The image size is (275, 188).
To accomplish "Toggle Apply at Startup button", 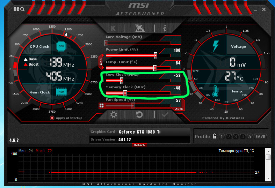I will [52, 118].
